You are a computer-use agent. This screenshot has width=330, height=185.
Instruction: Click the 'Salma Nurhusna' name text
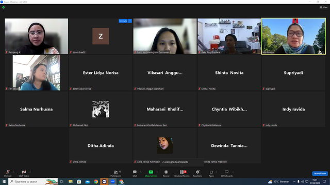(x=37, y=109)
